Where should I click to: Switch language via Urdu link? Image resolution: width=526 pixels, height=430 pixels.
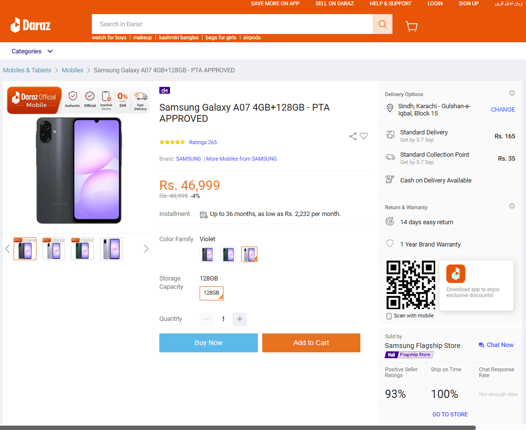tap(508, 3)
